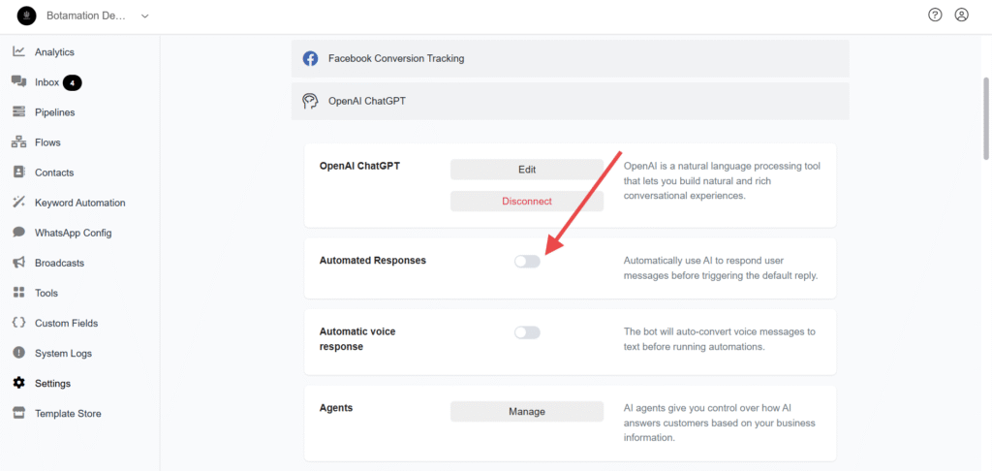
Task: Expand the Facebook Conversion Tracking section
Action: pyautogui.click(x=570, y=59)
